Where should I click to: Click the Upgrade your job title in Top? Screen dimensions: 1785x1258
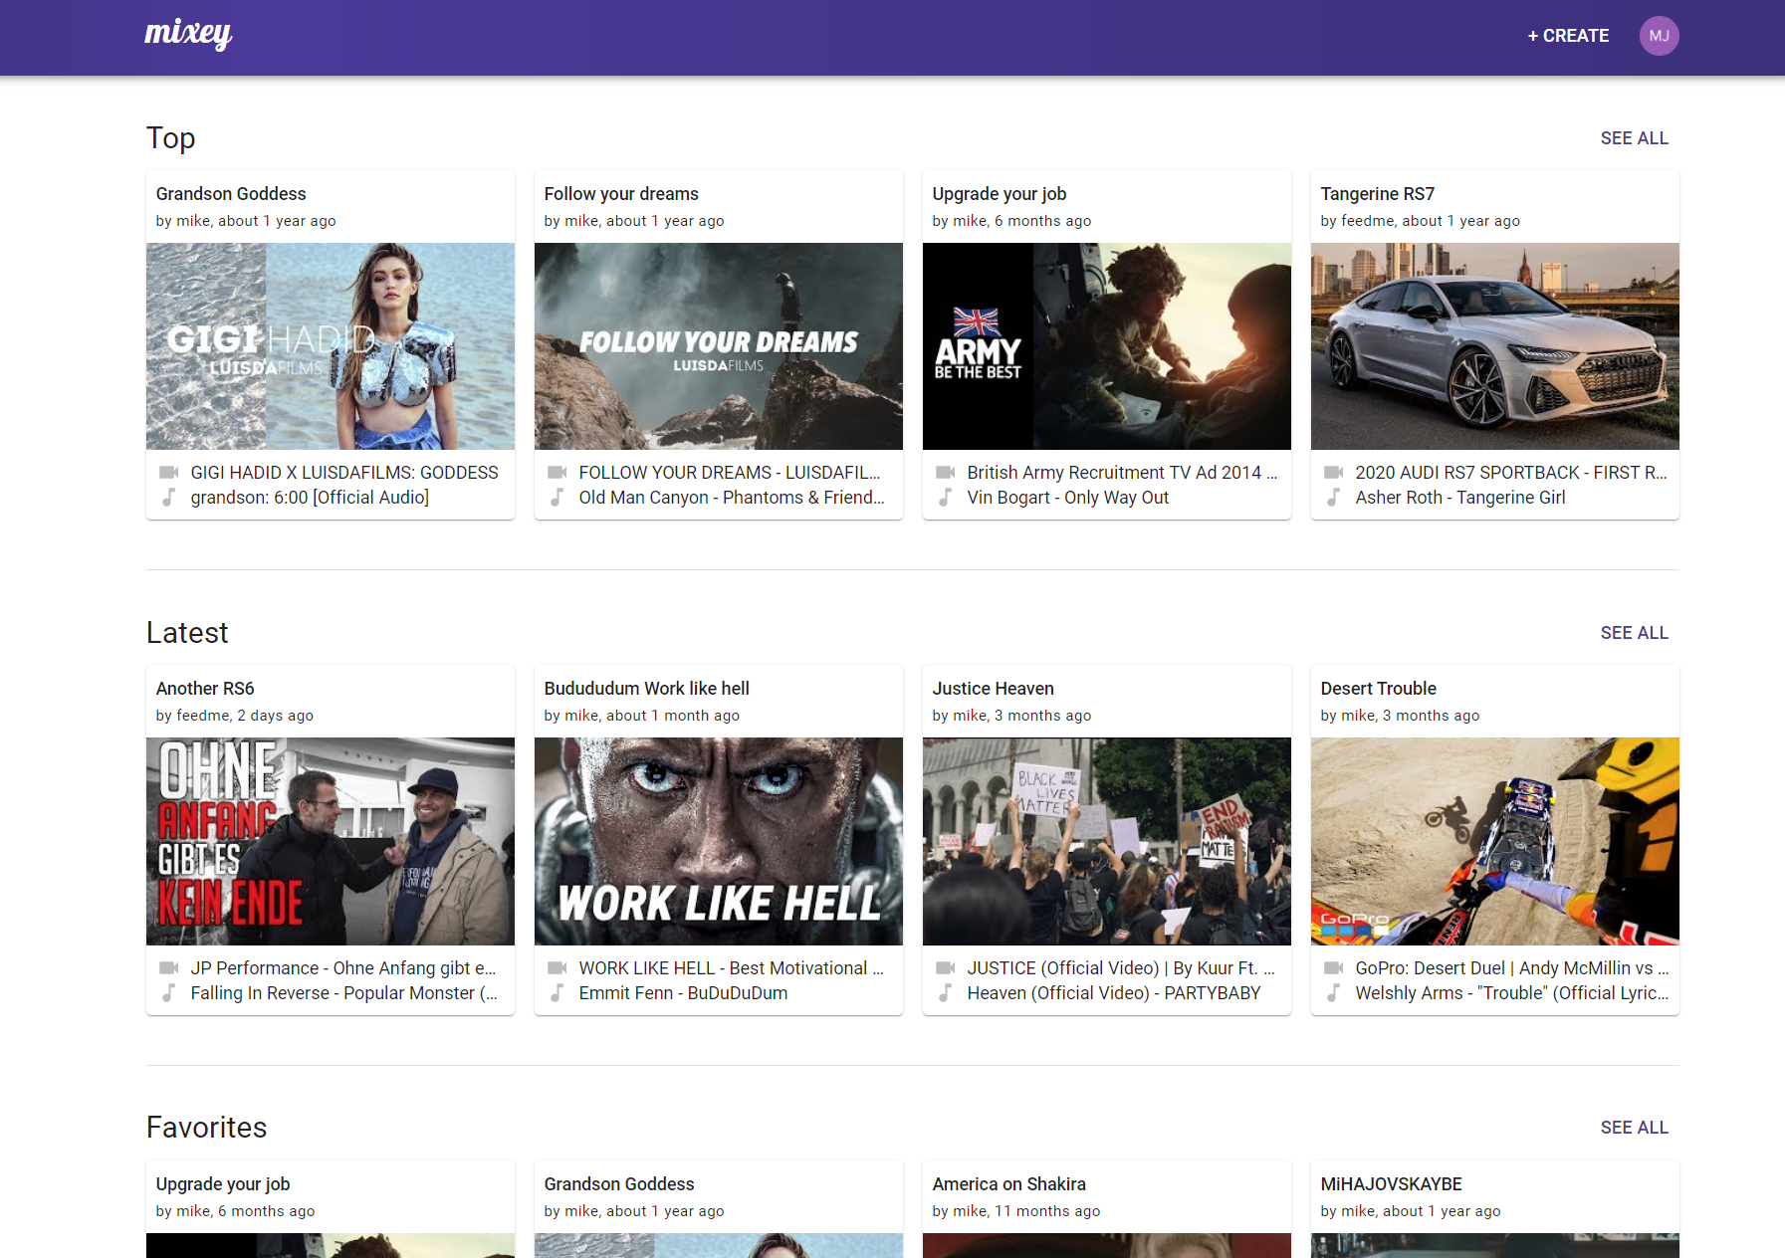(x=1000, y=194)
